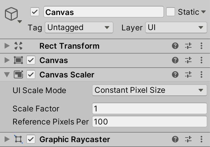Collapse the Canvas Scaler component foldout
Viewport: 210px width, 147px height.
(7, 75)
